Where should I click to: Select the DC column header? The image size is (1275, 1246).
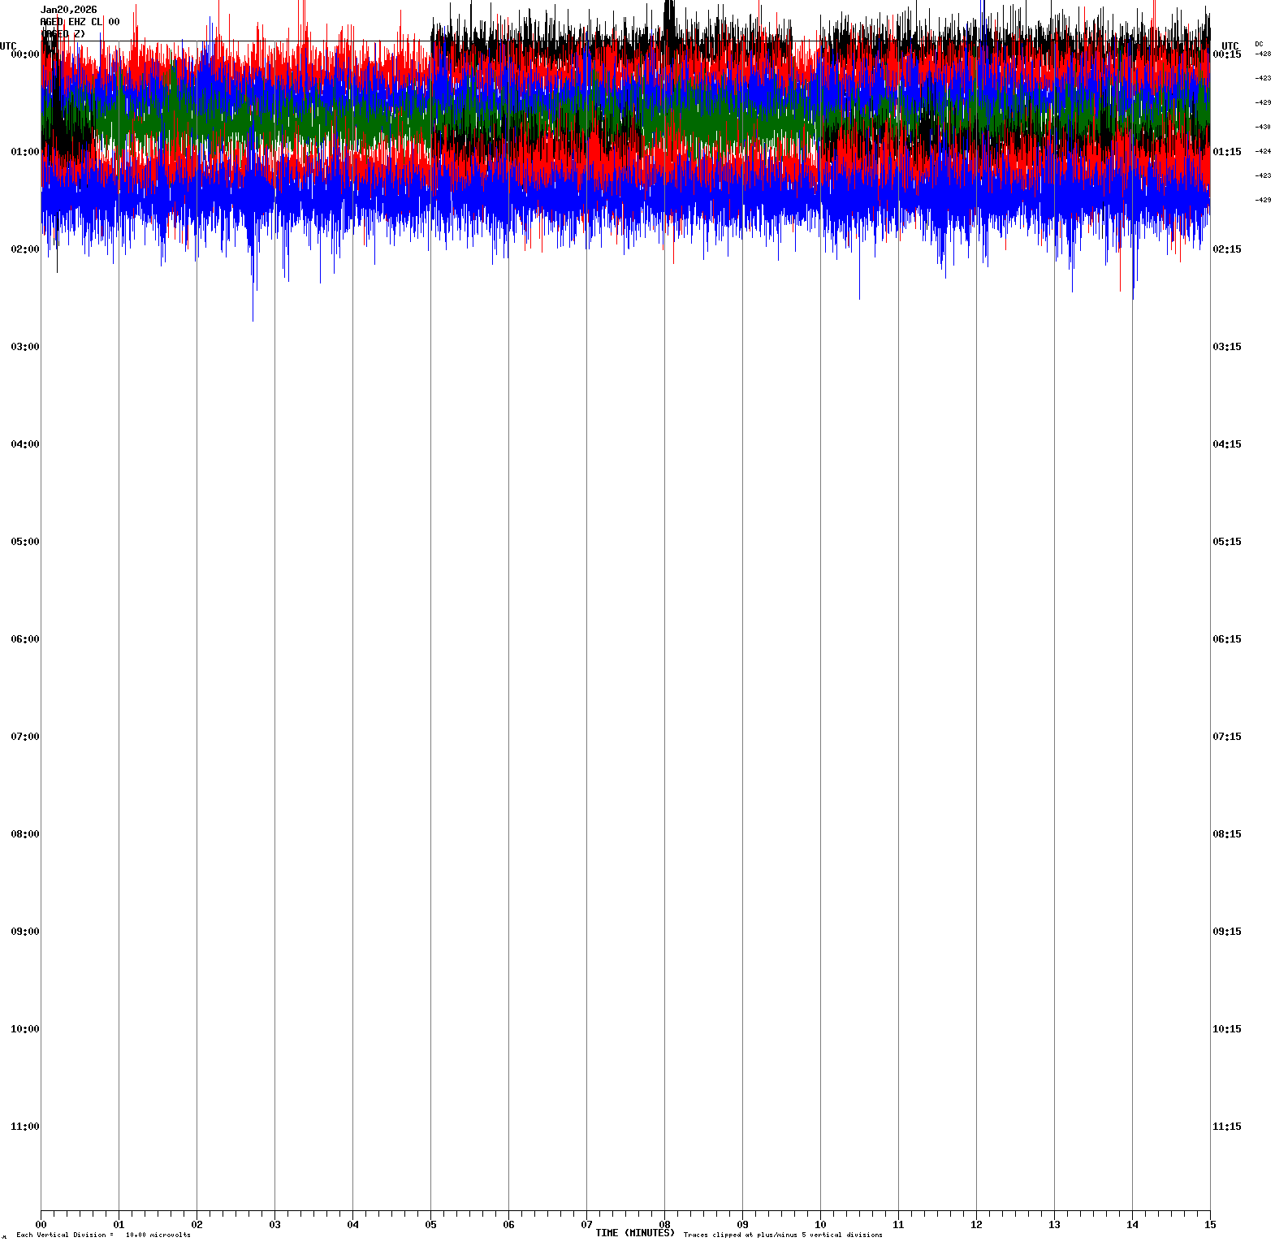click(1259, 44)
